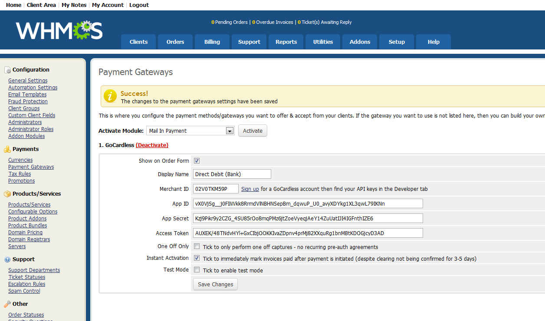Open Ticket Statuses in the sidebar
The image size is (545, 321).
click(x=27, y=277)
